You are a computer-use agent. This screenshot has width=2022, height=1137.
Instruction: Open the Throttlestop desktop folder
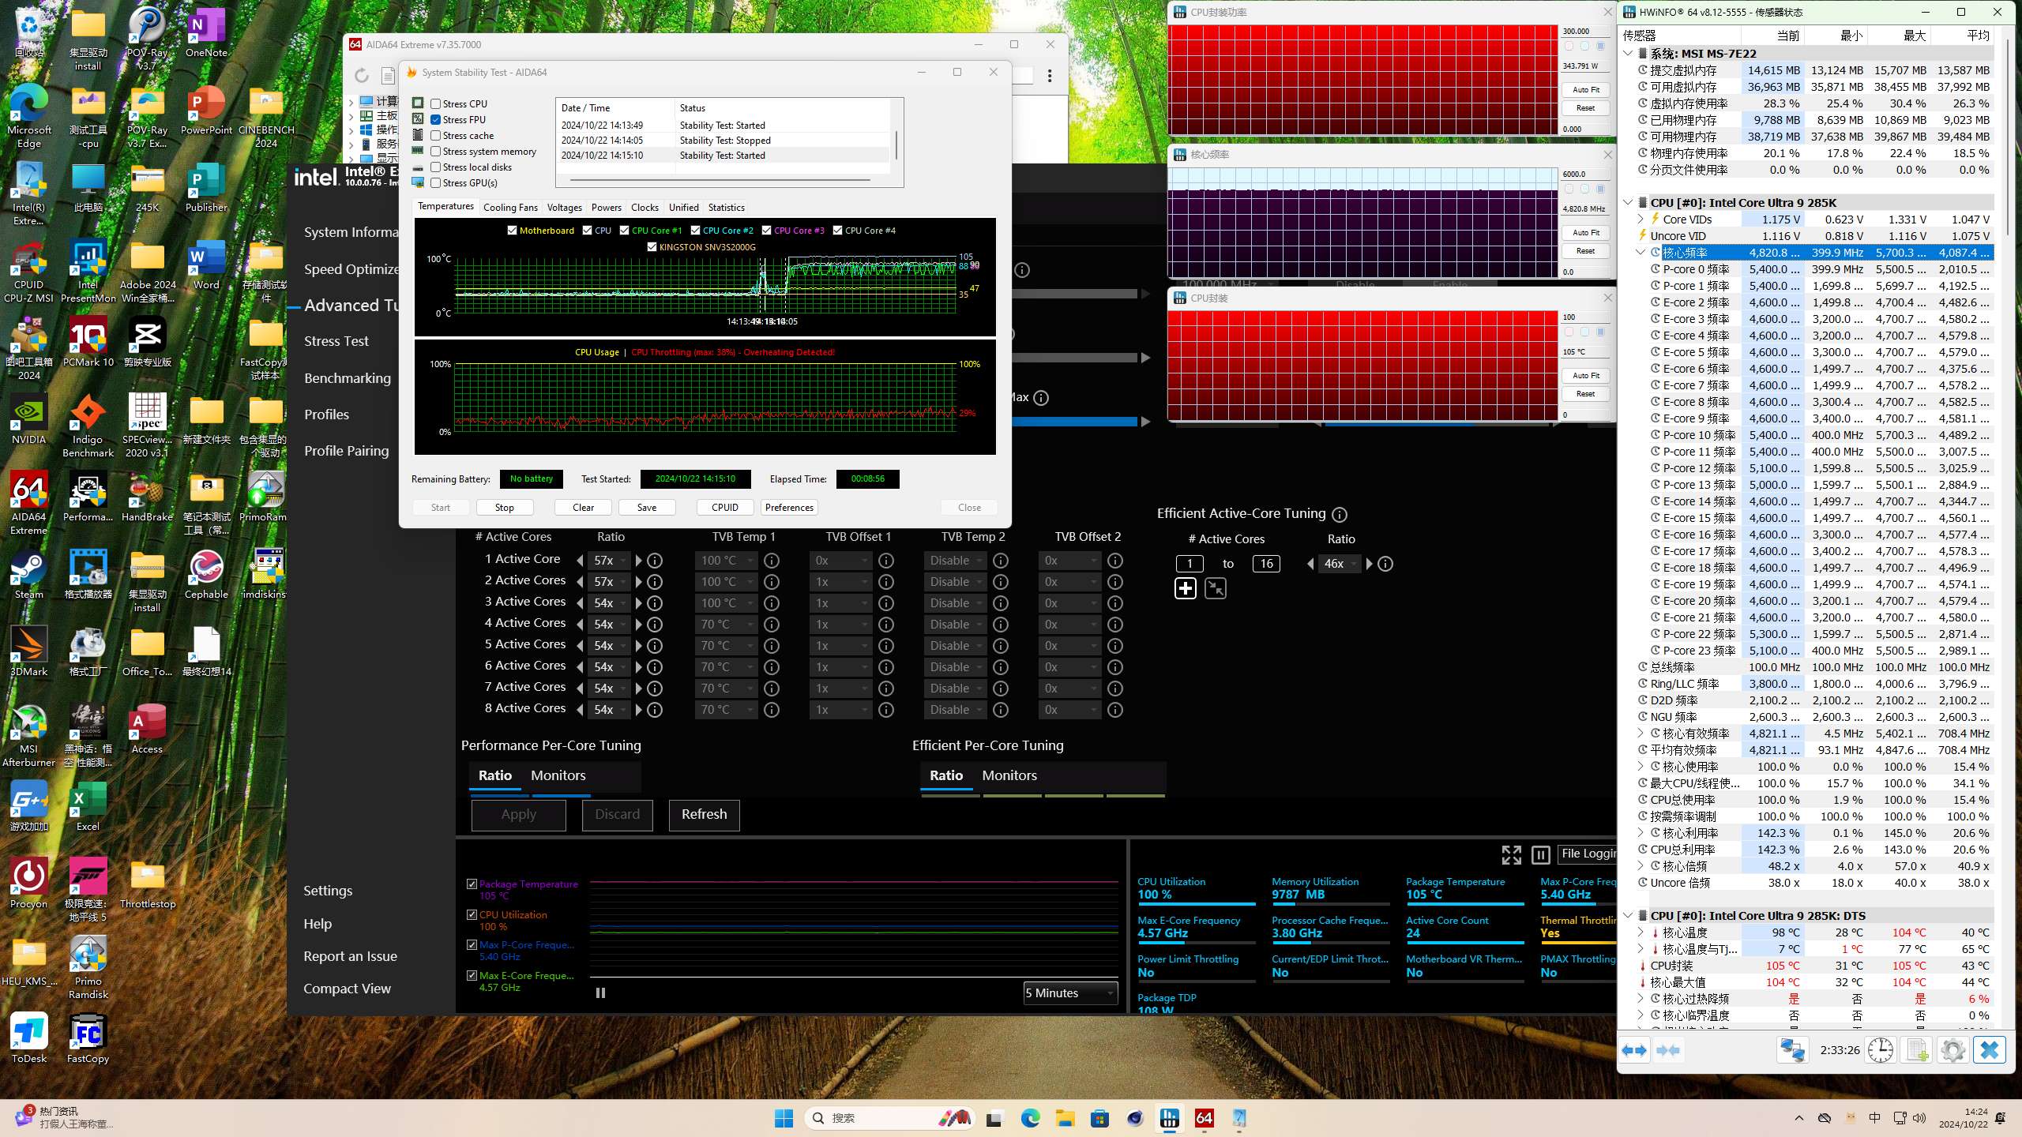[148, 884]
